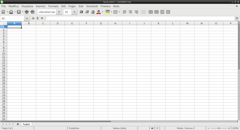
Task: Click the Insert Columns icon
Action: click(162, 12)
